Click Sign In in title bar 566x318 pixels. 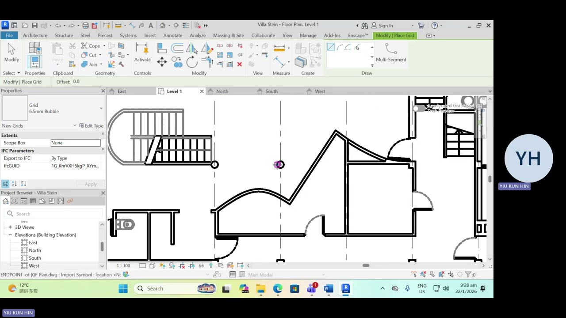click(386, 26)
